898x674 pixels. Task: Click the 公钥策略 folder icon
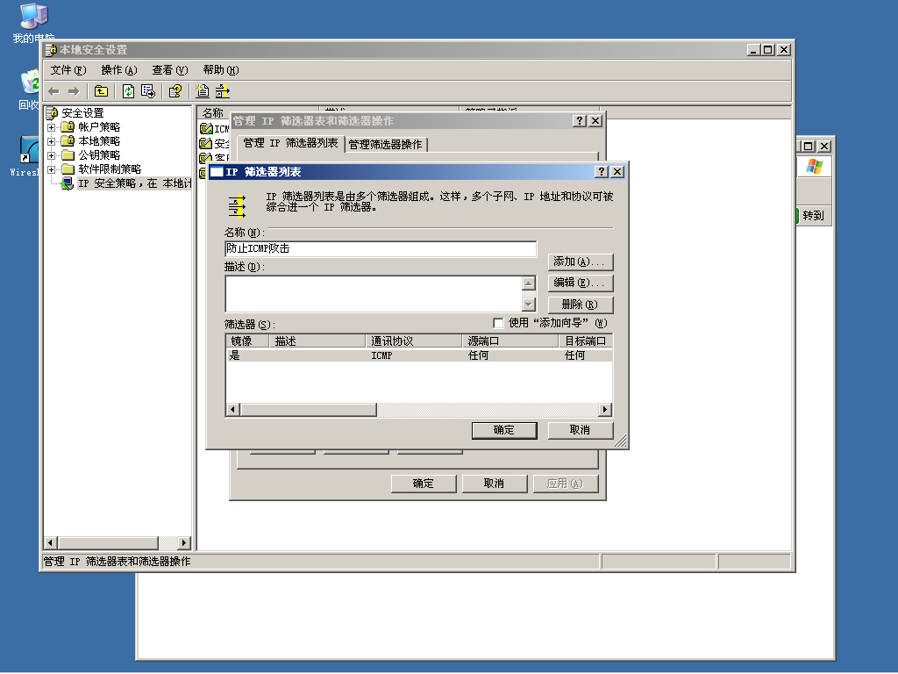pos(68,154)
